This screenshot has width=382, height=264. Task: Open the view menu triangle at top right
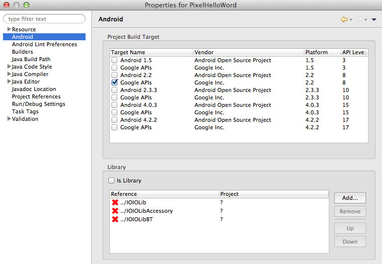click(374, 19)
